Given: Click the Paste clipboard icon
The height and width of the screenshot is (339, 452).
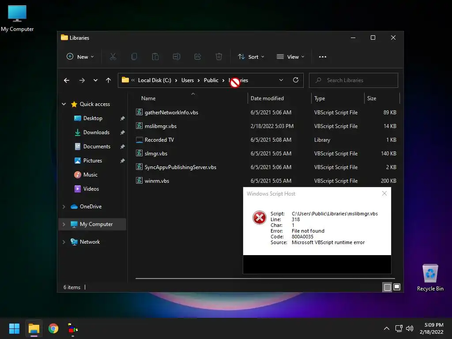Looking at the screenshot, I should click(155, 57).
